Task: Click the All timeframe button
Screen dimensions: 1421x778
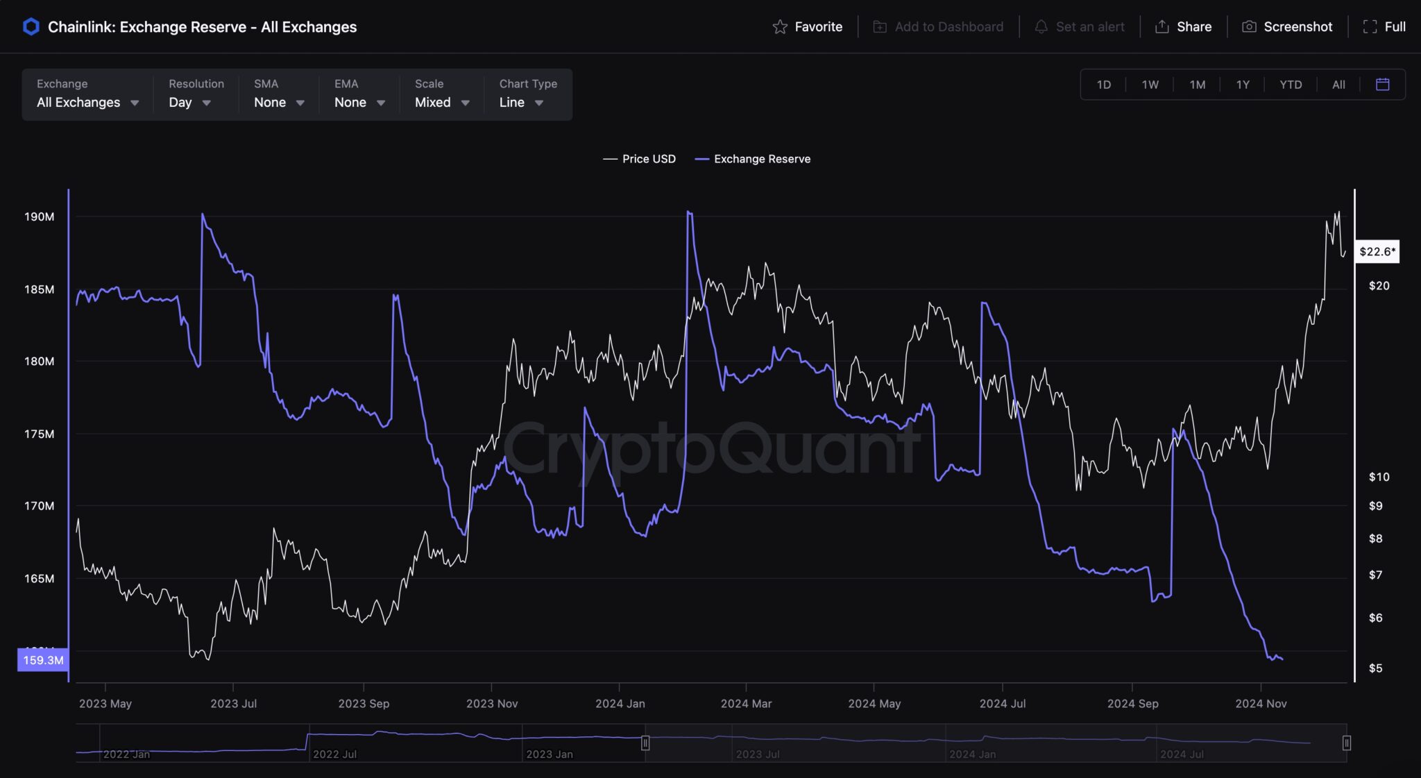Action: pos(1338,84)
